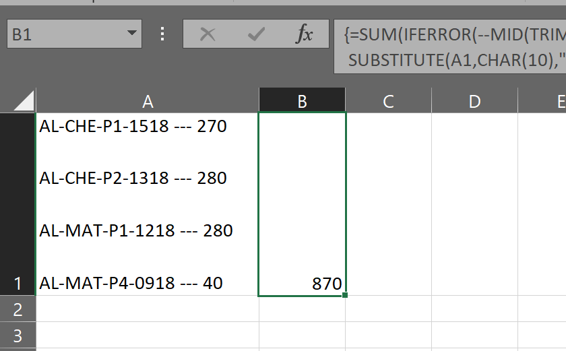The image size is (566, 351).
Task: Click the three-dot Name Box resize handle
Action: tap(162, 34)
